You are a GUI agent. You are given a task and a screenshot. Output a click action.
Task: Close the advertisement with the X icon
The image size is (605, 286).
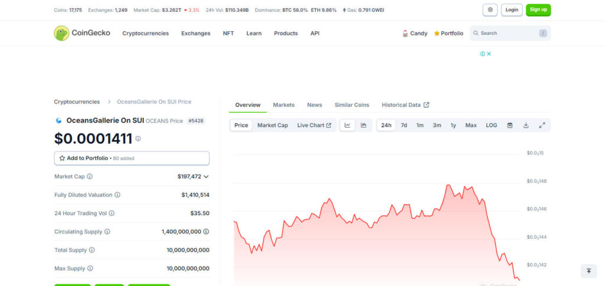click(489, 54)
